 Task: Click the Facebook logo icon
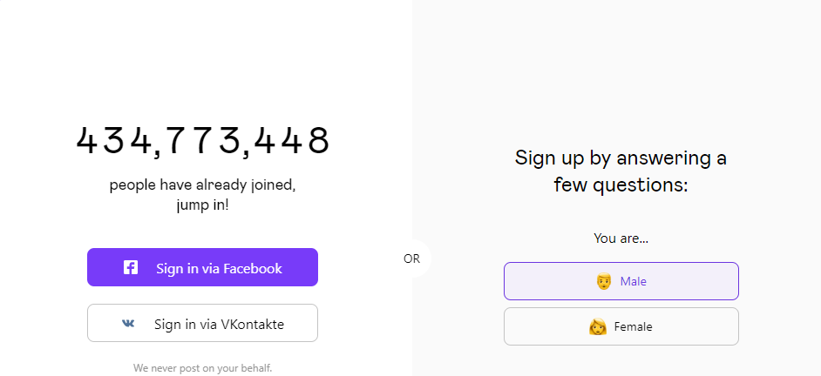coord(131,268)
